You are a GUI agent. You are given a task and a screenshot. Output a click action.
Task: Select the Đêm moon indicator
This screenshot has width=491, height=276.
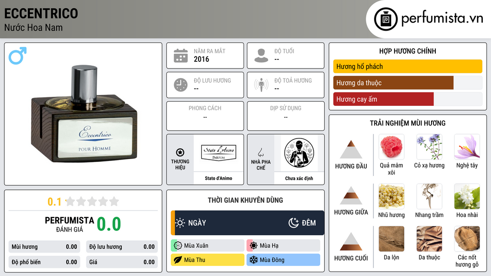click(x=302, y=223)
